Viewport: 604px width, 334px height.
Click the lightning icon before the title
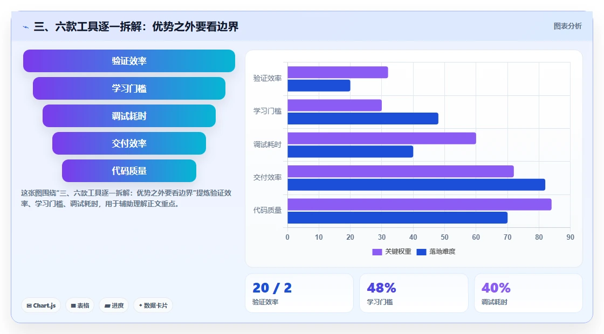pyautogui.click(x=26, y=27)
